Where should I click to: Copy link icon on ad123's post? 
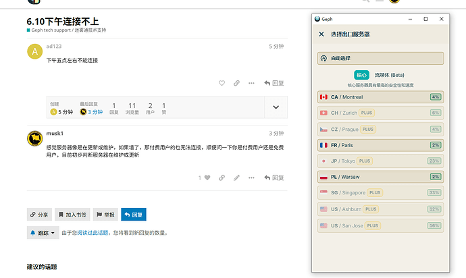(x=236, y=83)
